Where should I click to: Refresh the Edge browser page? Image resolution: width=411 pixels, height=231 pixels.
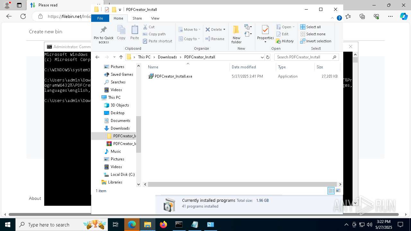click(x=23, y=16)
